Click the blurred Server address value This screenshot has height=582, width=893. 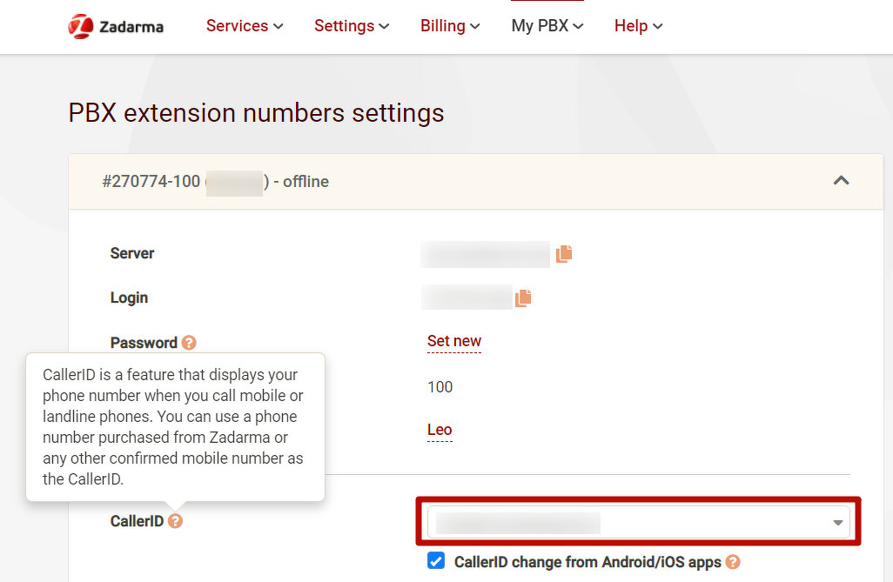(x=485, y=254)
